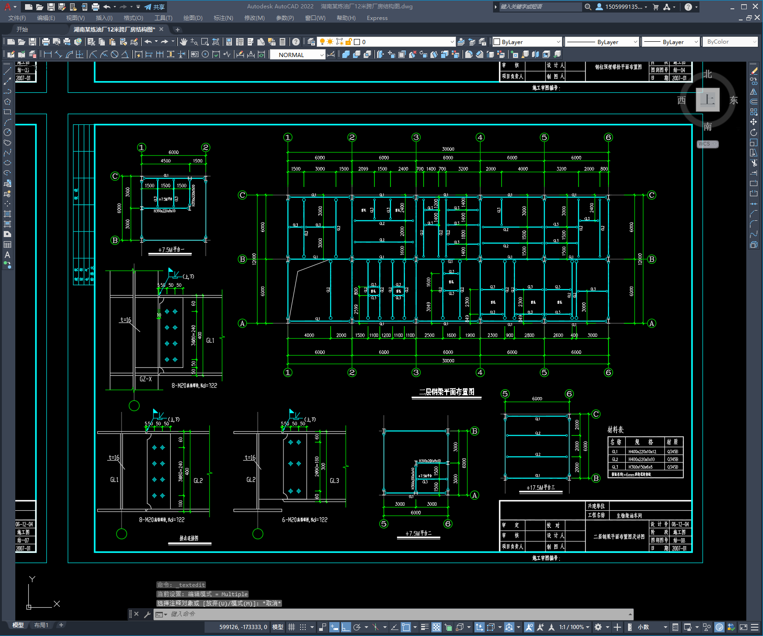Click the Autodesk App Store cart icon

tap(655, 7)
